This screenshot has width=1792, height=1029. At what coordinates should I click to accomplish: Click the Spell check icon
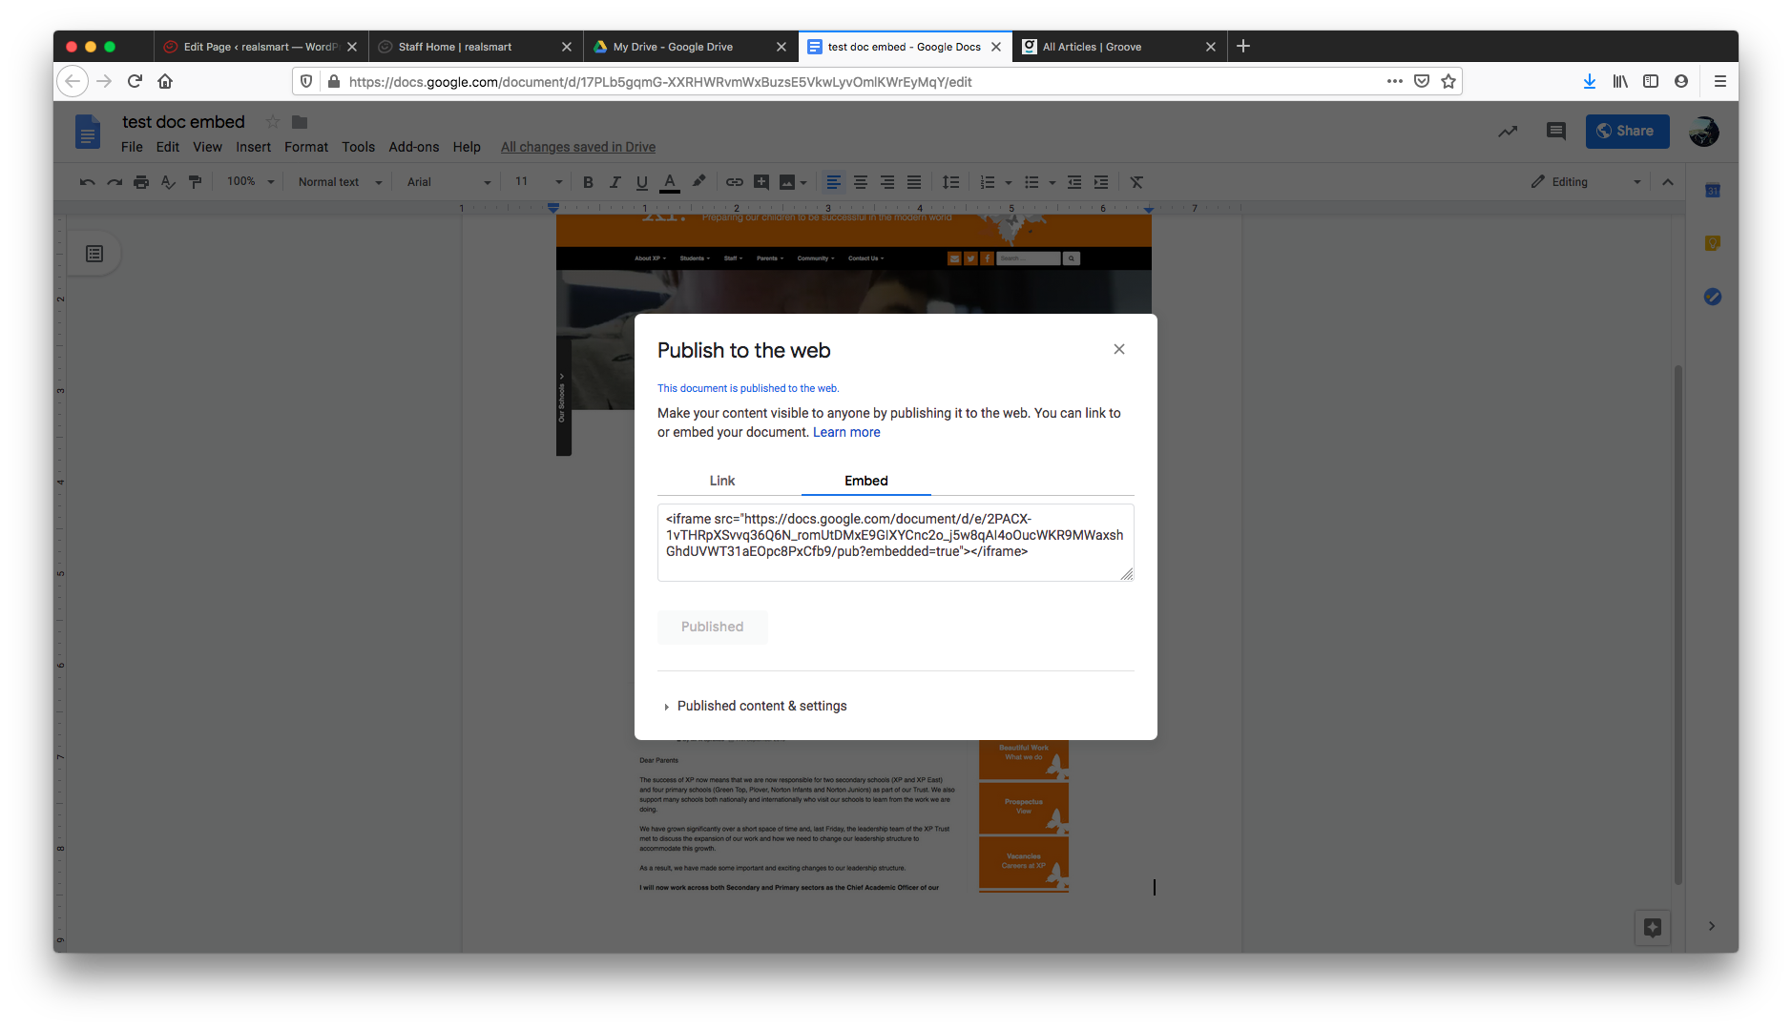168,182
